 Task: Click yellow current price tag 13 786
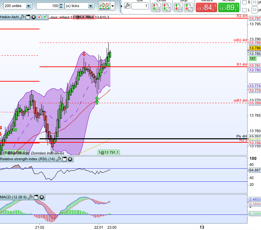coord(255,48)
